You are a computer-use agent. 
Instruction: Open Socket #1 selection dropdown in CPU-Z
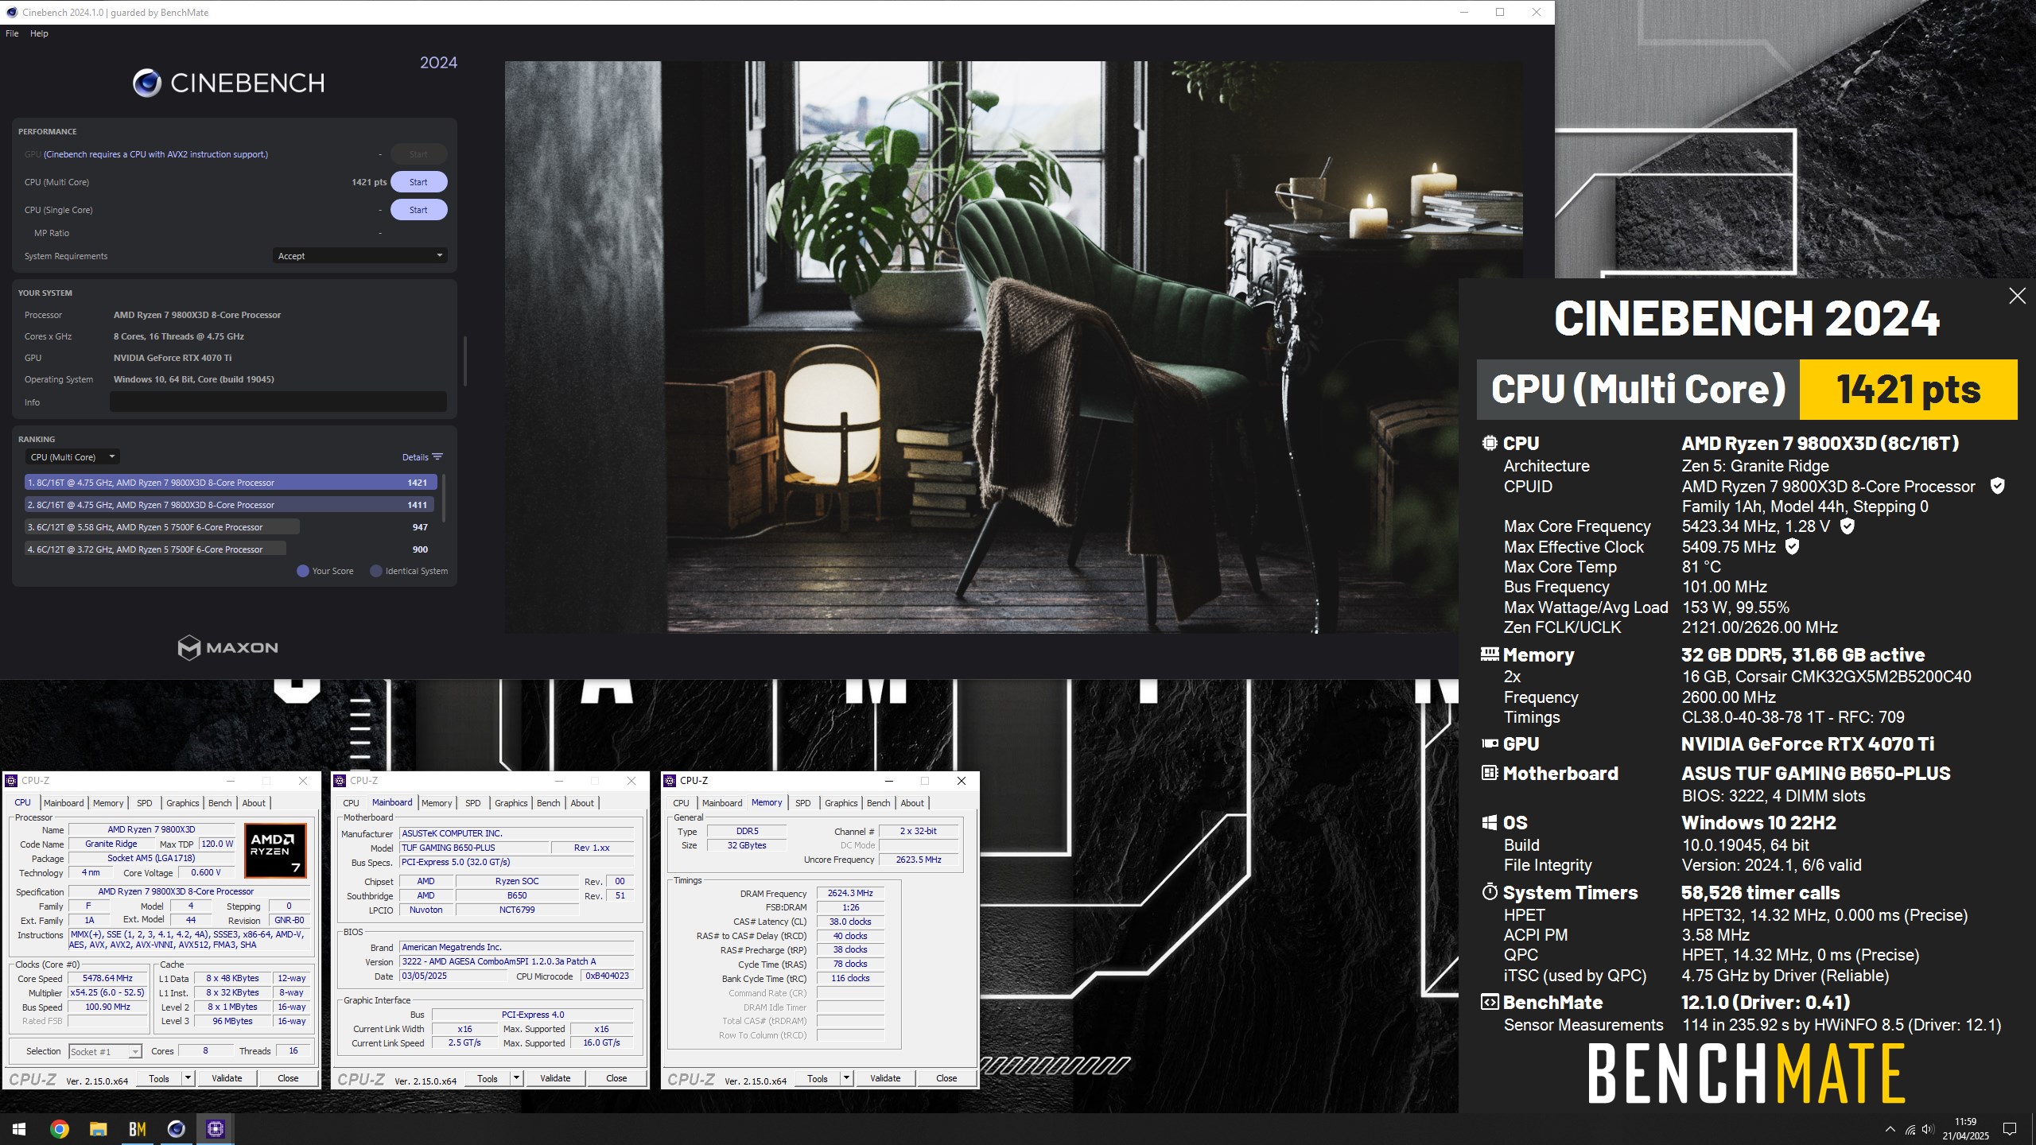pos(105,1051)
